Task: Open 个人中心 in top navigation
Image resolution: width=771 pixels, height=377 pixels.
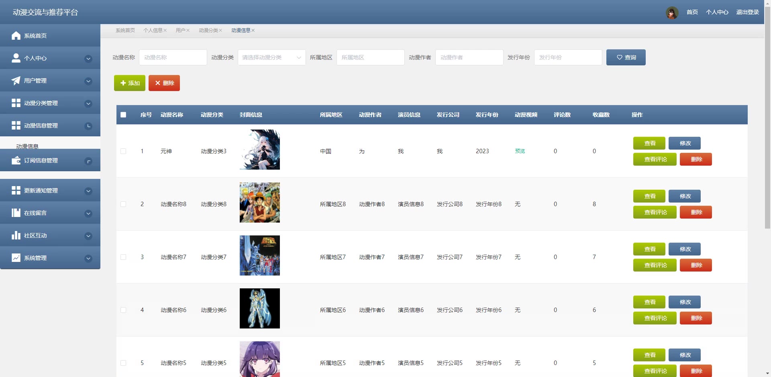Action: point(717,12)
